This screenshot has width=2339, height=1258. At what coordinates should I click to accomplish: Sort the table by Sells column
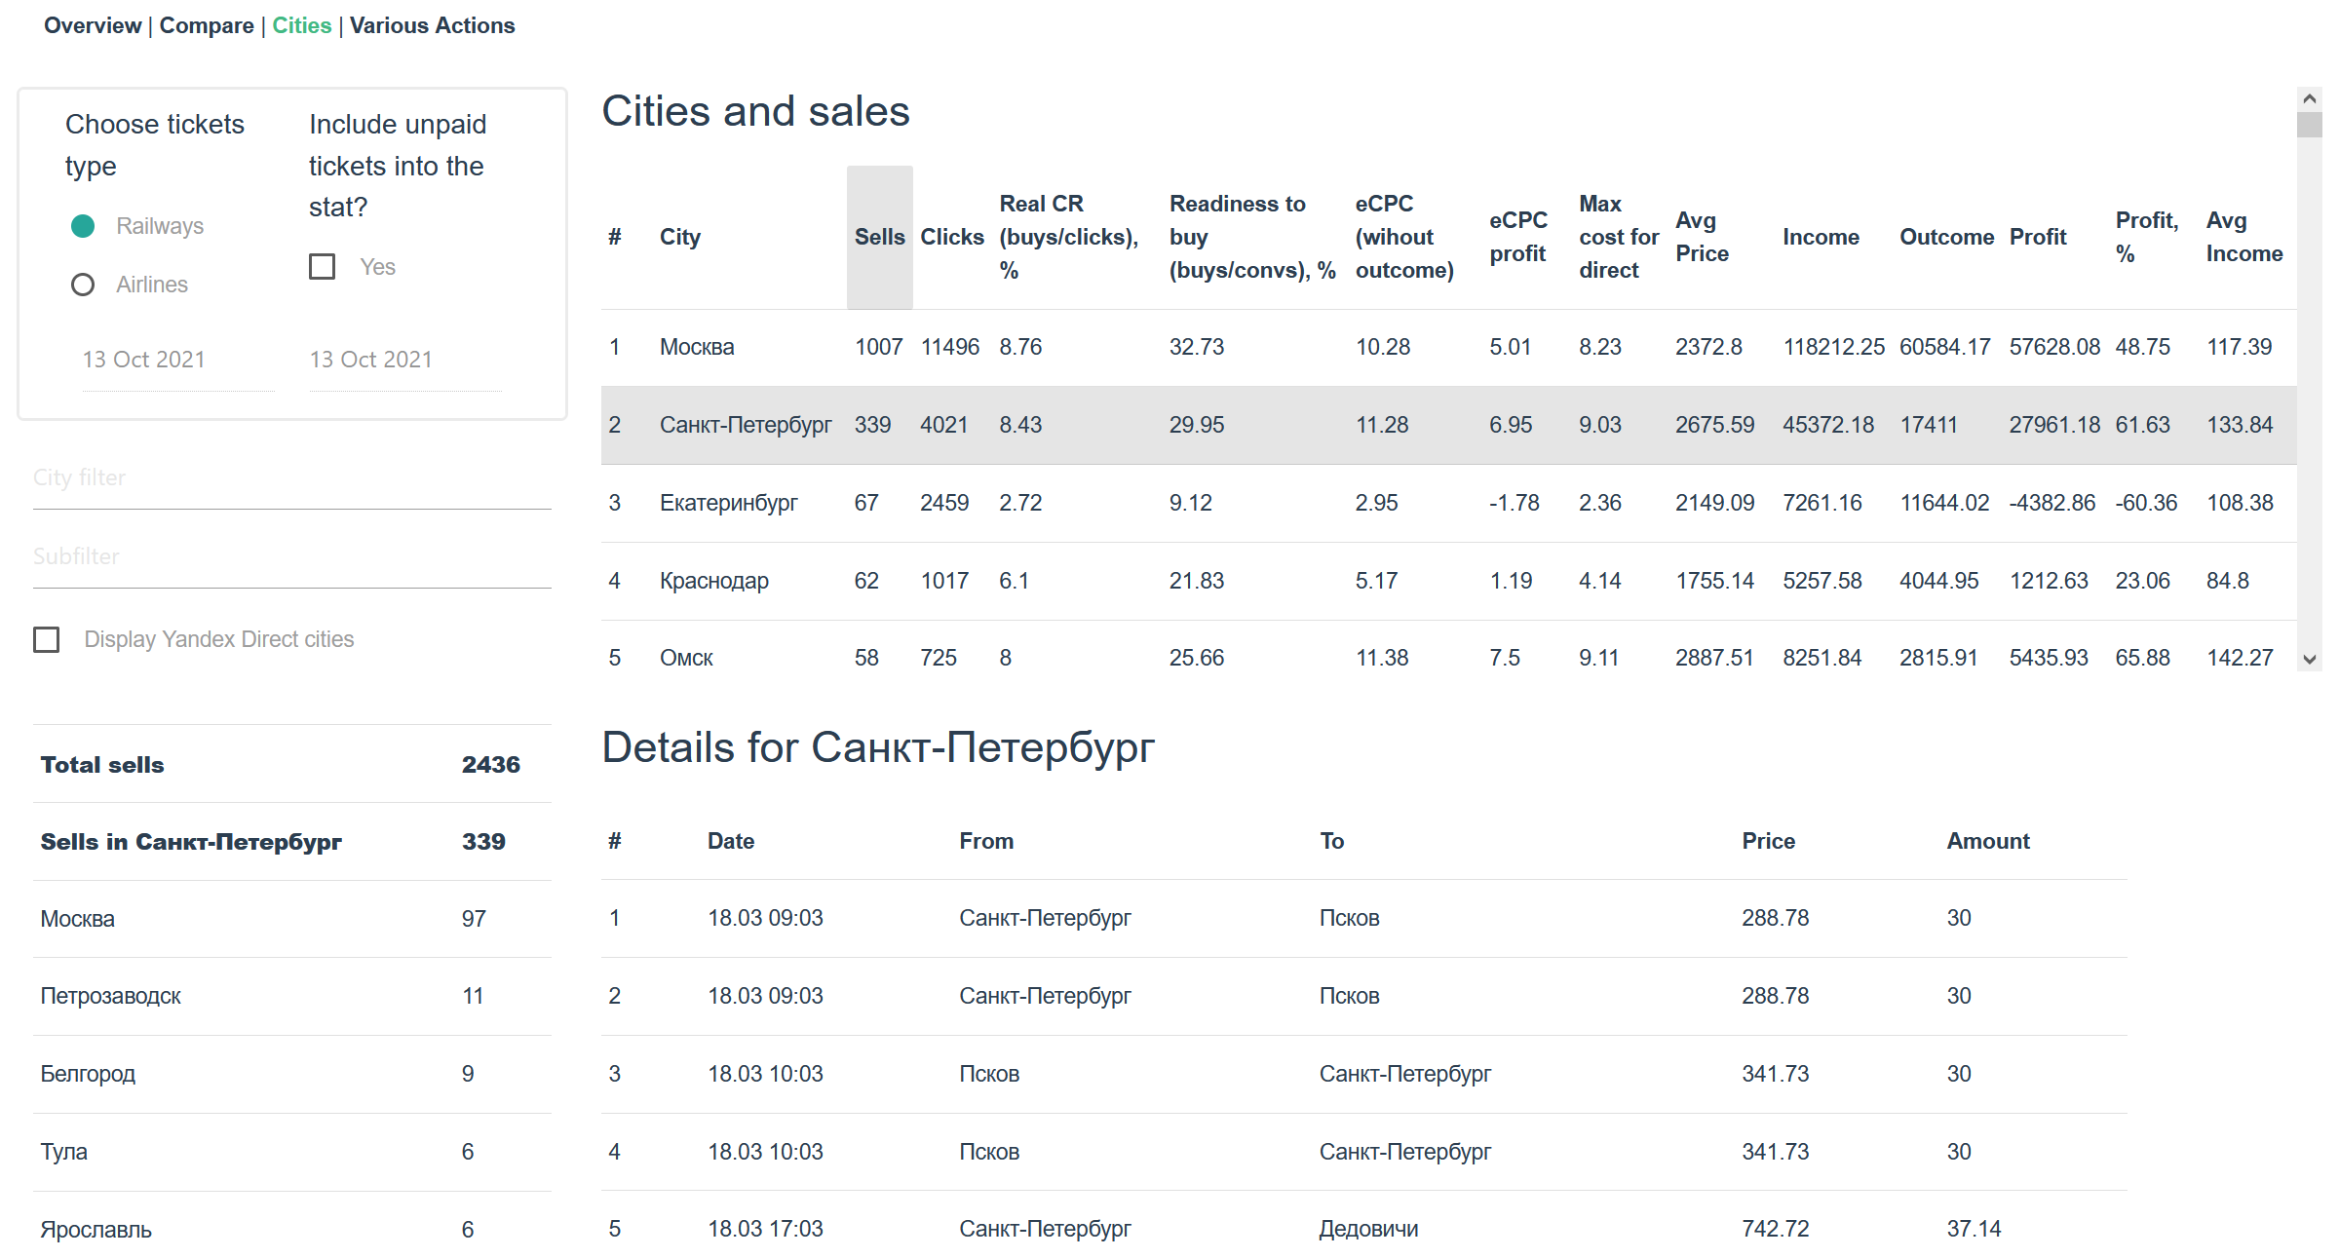[x=879, y=237]
